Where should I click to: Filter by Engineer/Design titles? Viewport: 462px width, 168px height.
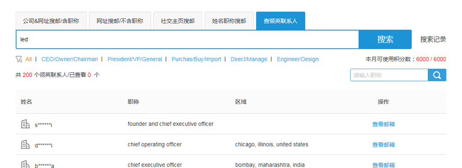point(298,59)
